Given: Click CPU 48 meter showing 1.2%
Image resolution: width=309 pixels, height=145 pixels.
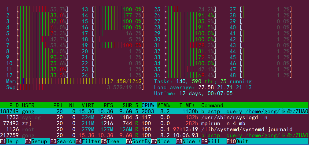Looking at the screenshot, I should [261, 75].
